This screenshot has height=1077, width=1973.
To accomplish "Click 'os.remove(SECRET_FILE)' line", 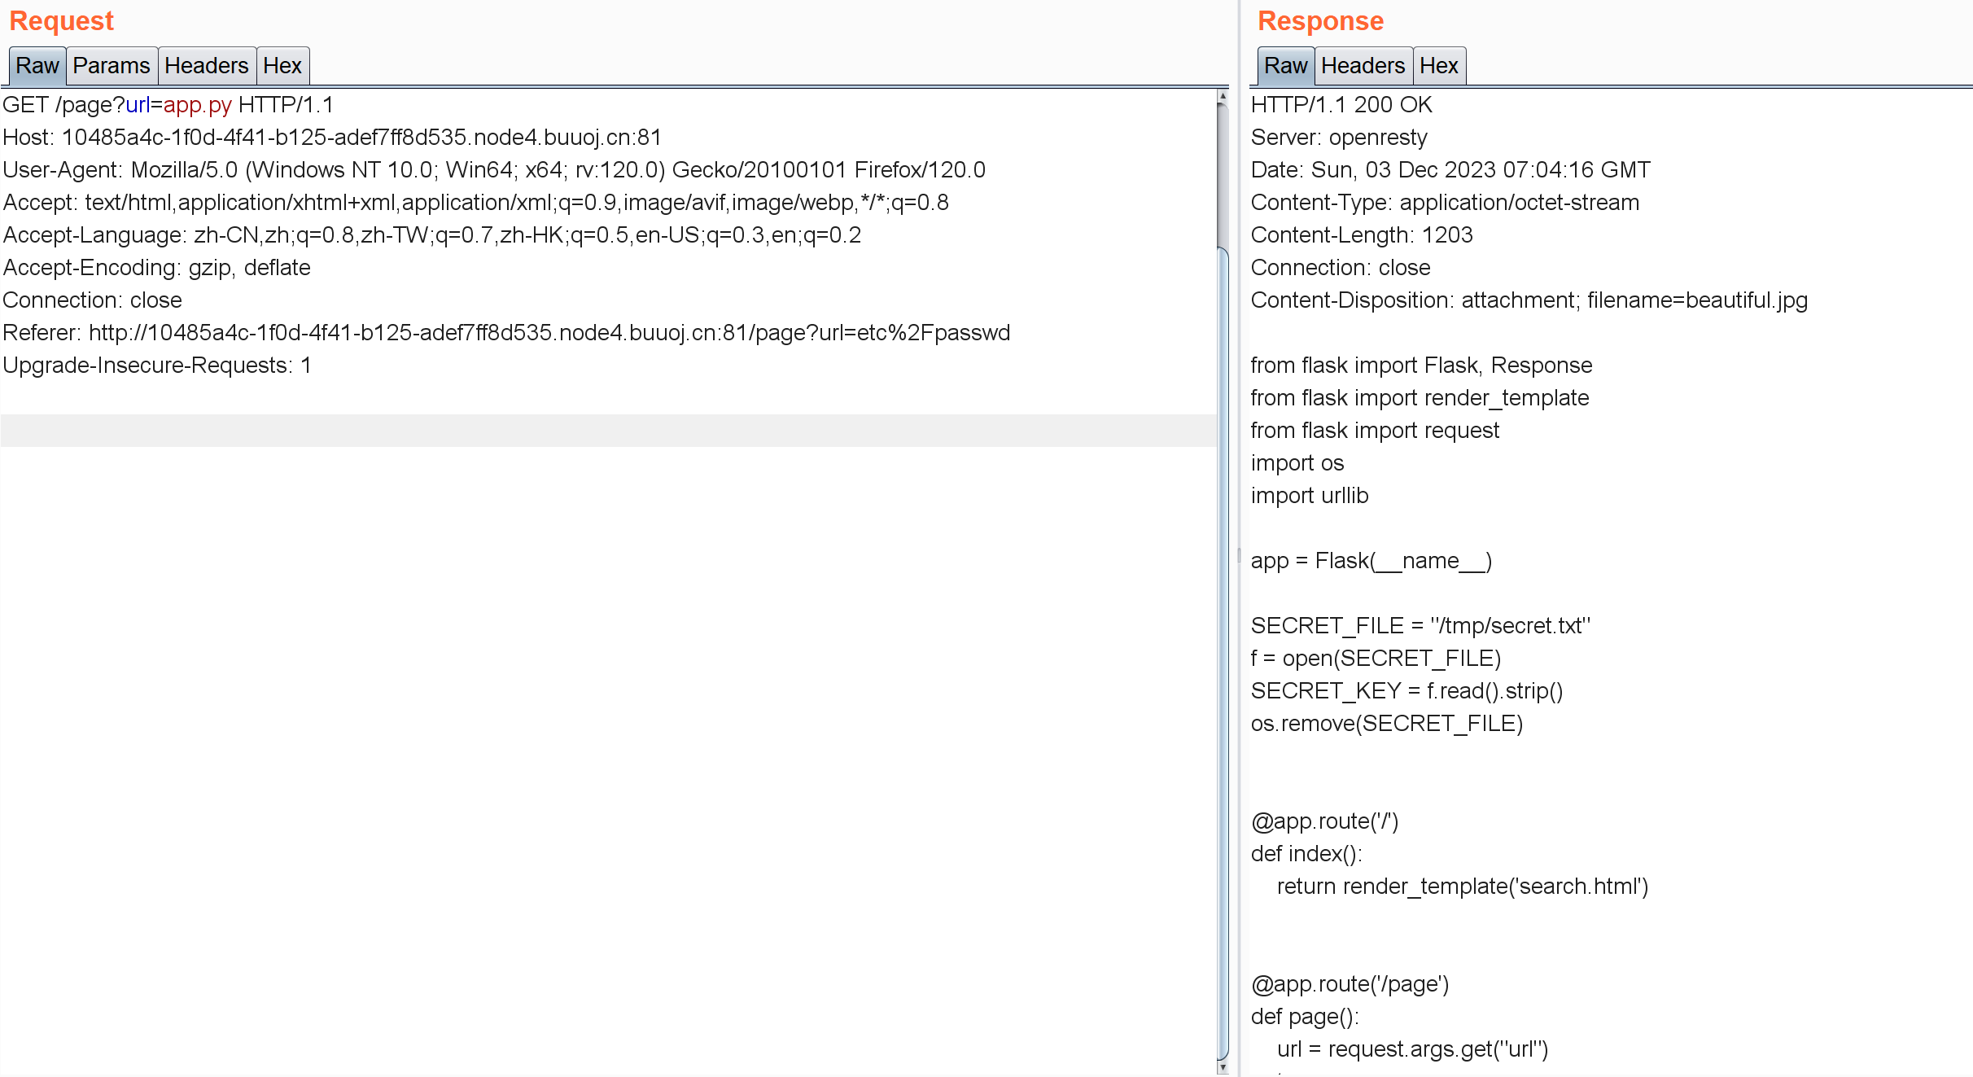I will (1387, 724).
